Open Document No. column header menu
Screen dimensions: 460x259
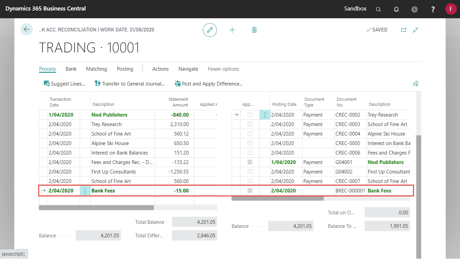(x=346, y=102)
